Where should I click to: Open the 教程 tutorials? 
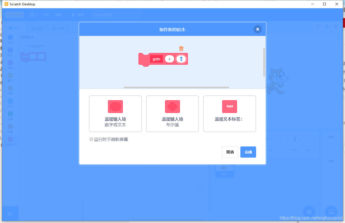(78, 15)
